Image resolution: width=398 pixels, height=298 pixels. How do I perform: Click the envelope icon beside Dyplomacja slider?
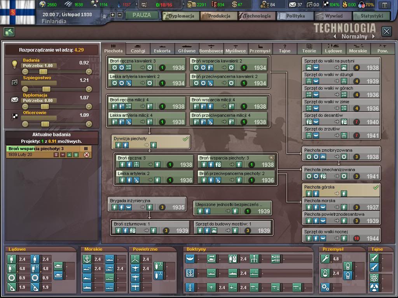pos(15,100)
